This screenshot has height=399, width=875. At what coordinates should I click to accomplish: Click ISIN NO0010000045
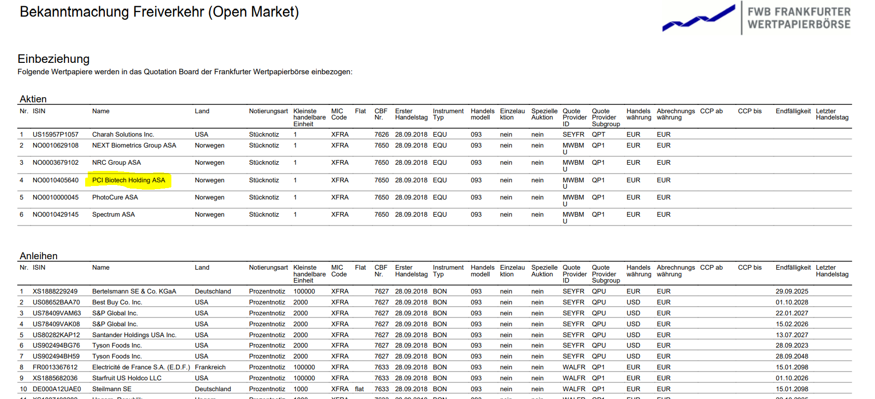(x=56, y=197)
